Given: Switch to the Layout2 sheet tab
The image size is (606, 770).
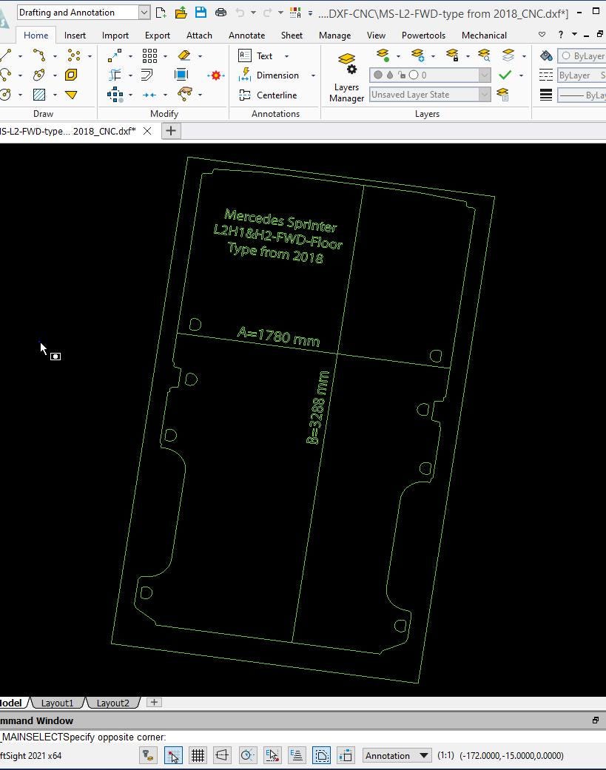Looking at the screenshot, I should [x=112, y=703].
